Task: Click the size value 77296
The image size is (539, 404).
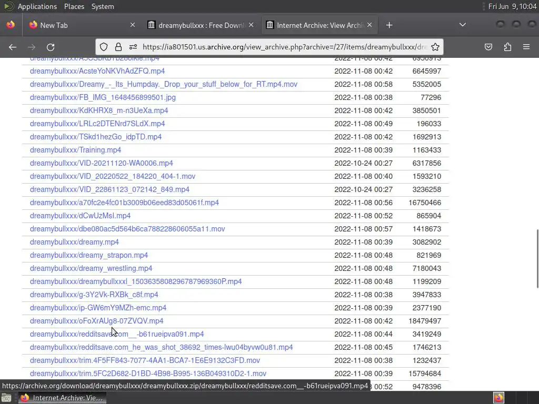Action: 431,97
